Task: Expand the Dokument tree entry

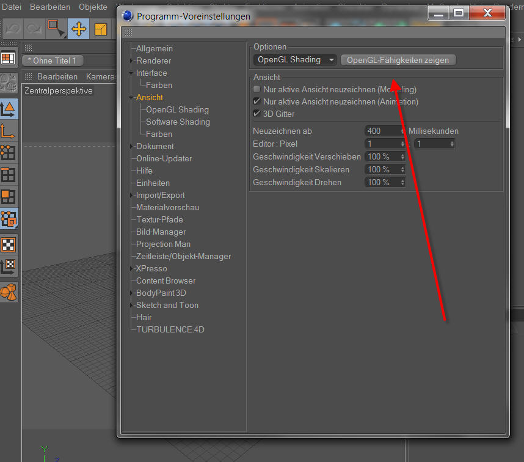Action: (131, 146)
